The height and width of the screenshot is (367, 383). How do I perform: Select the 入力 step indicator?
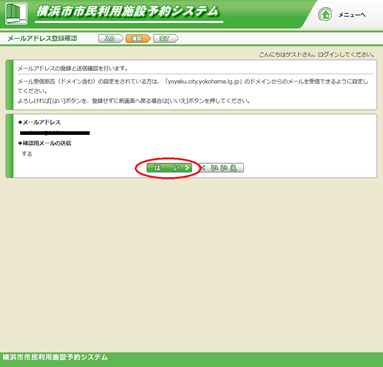[109, 38]
